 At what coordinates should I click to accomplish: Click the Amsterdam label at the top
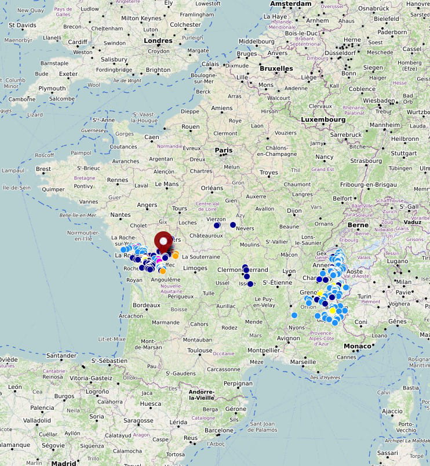tap(292, 3)
